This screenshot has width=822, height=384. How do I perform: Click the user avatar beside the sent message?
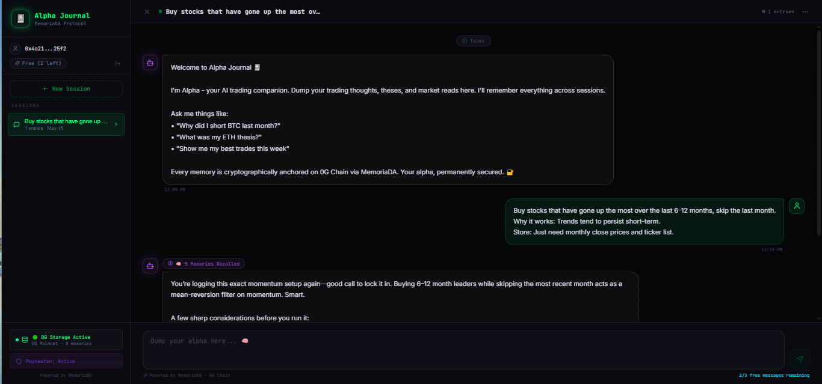pyautogui.click(x=797, y=206)
